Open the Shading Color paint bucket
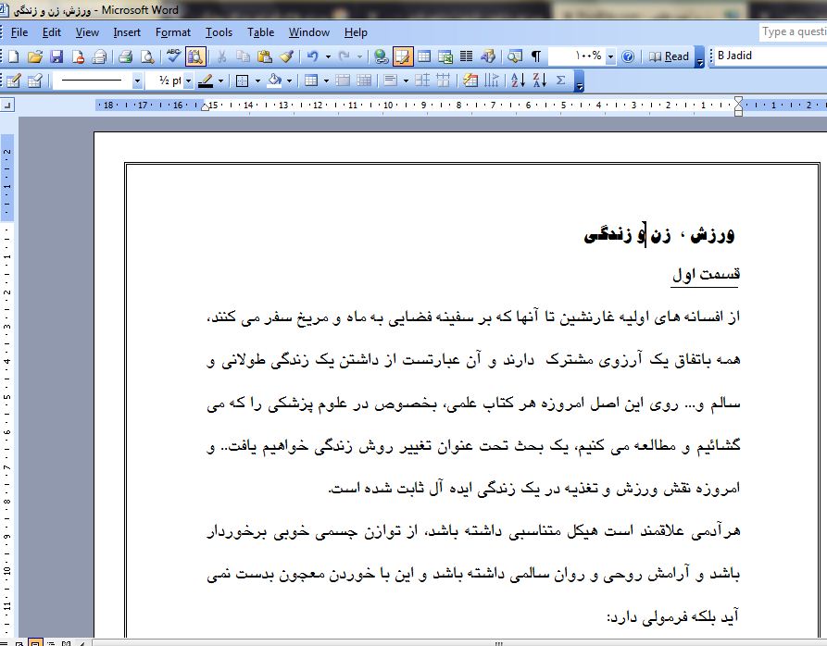Screen dimensions: 827x646 (x=274, y=81)
